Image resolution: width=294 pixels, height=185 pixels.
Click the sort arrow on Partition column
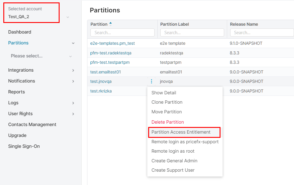(110, 24)
